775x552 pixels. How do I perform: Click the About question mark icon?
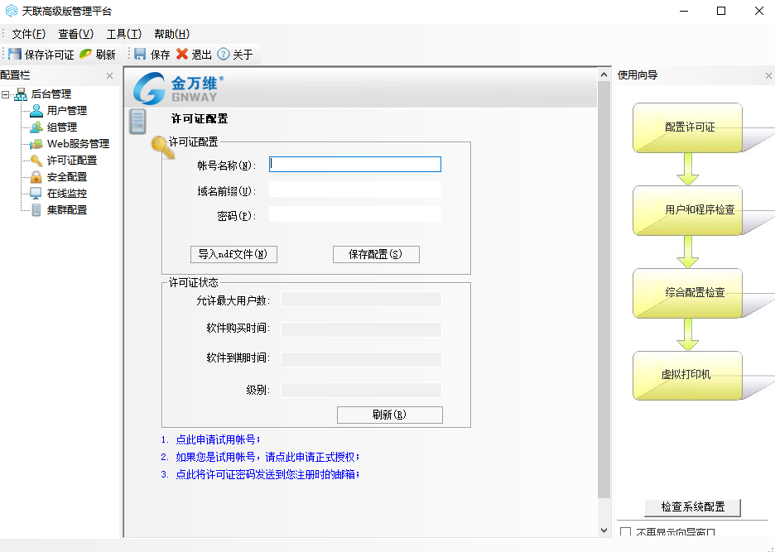pyautogui.click(x=224, y=54)
